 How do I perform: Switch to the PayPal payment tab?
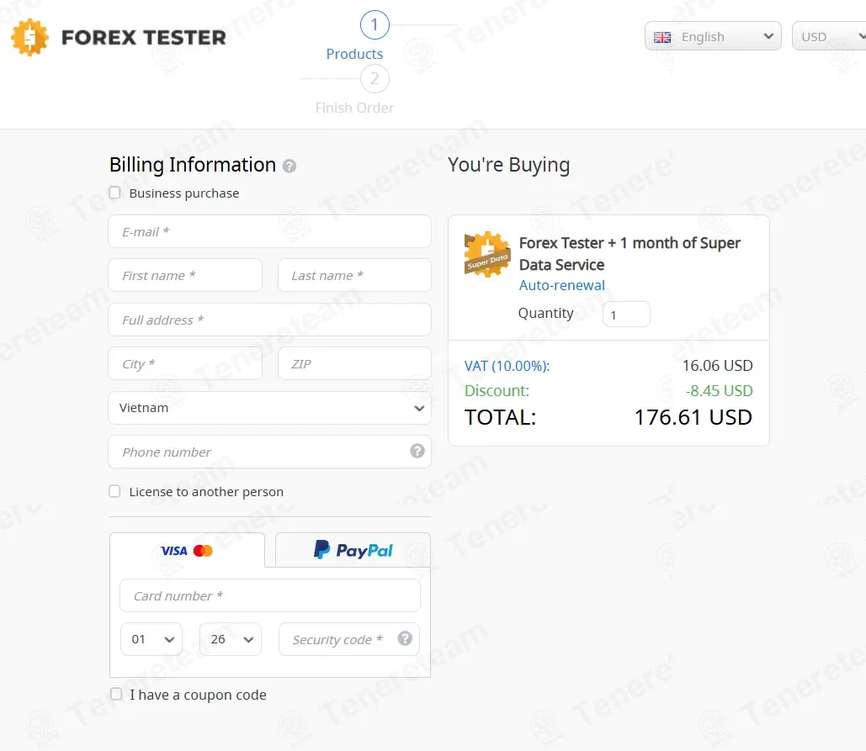[353, 550]
